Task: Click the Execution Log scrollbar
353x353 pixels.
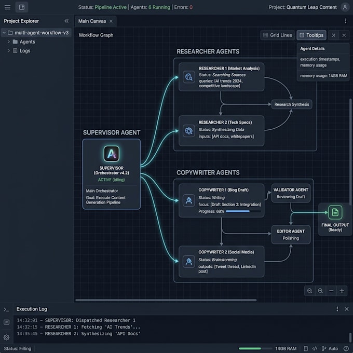Action: click(350, 337)
